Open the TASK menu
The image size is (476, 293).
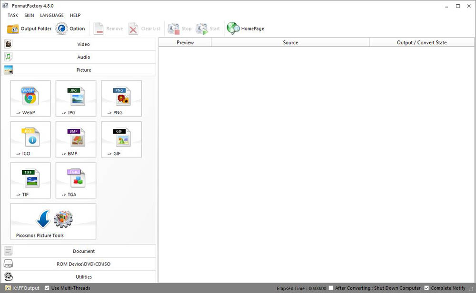coord(13,15)
